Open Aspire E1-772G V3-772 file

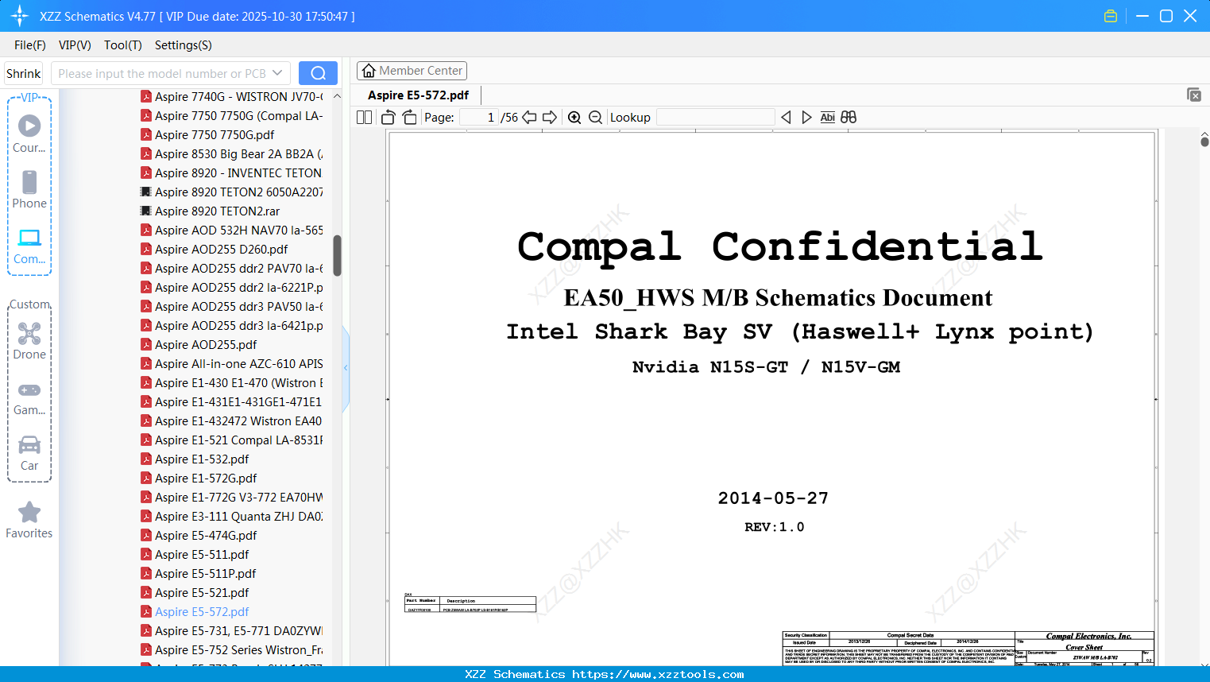coord(232,497)
